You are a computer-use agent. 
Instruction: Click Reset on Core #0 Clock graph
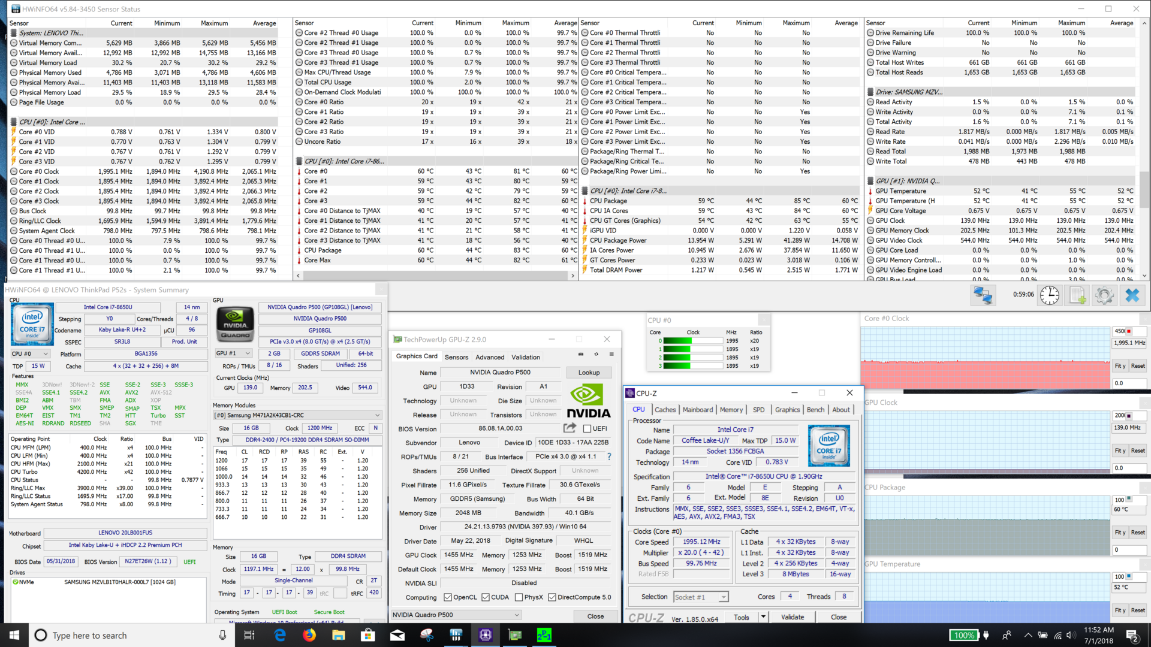click(1138, 365)
